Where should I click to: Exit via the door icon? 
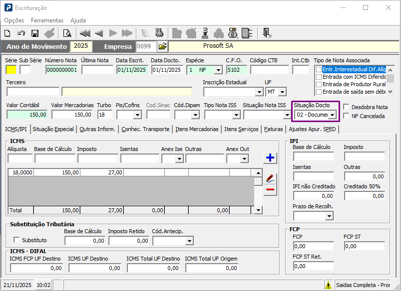[267, 33]
